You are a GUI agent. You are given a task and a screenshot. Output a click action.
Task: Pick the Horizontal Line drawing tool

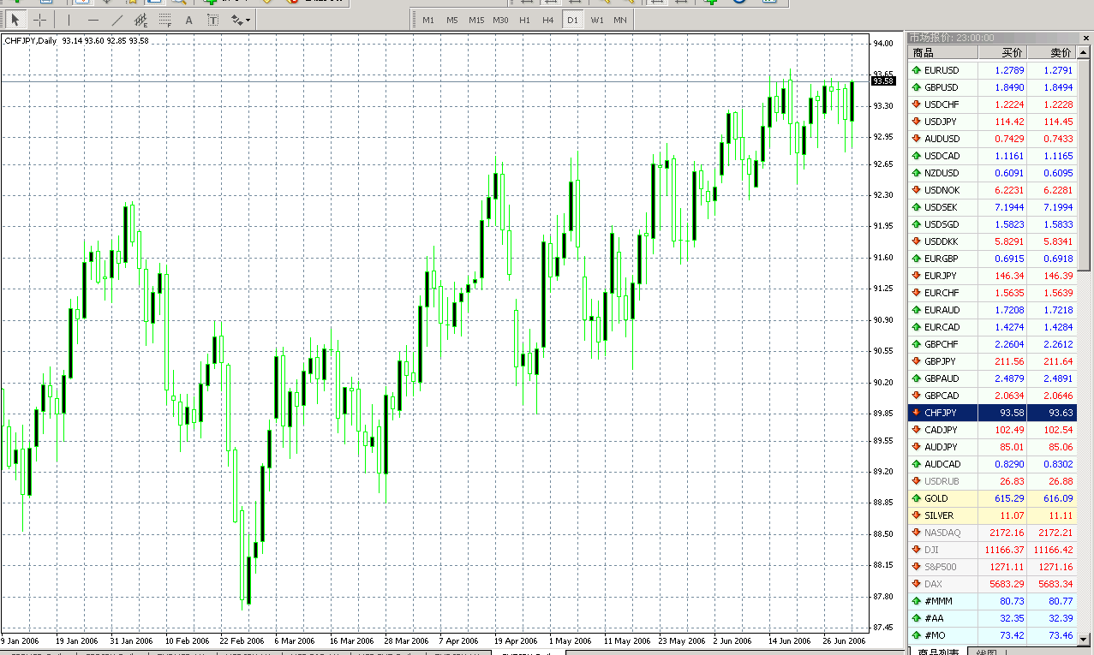(x=93, y=19)
